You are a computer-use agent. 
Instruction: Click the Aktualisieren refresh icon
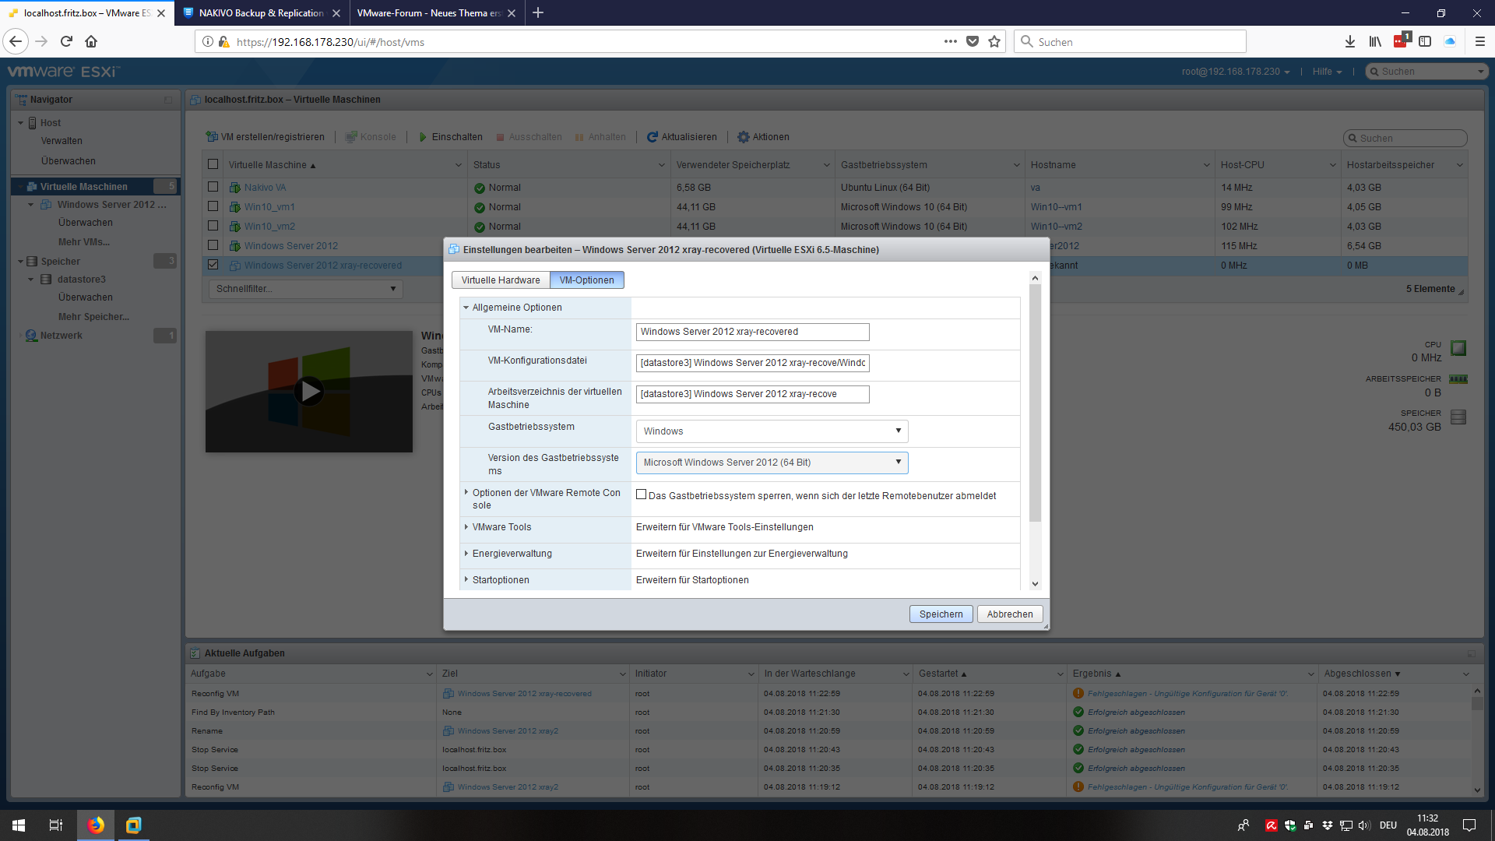click(x=653, y=137)
